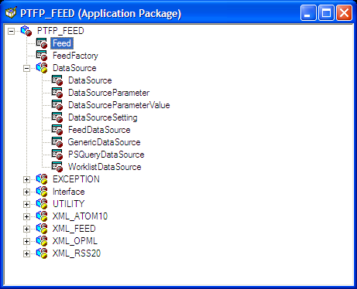
Task: Click the PSQueryDataSource class icon
Action: (57, 155)
